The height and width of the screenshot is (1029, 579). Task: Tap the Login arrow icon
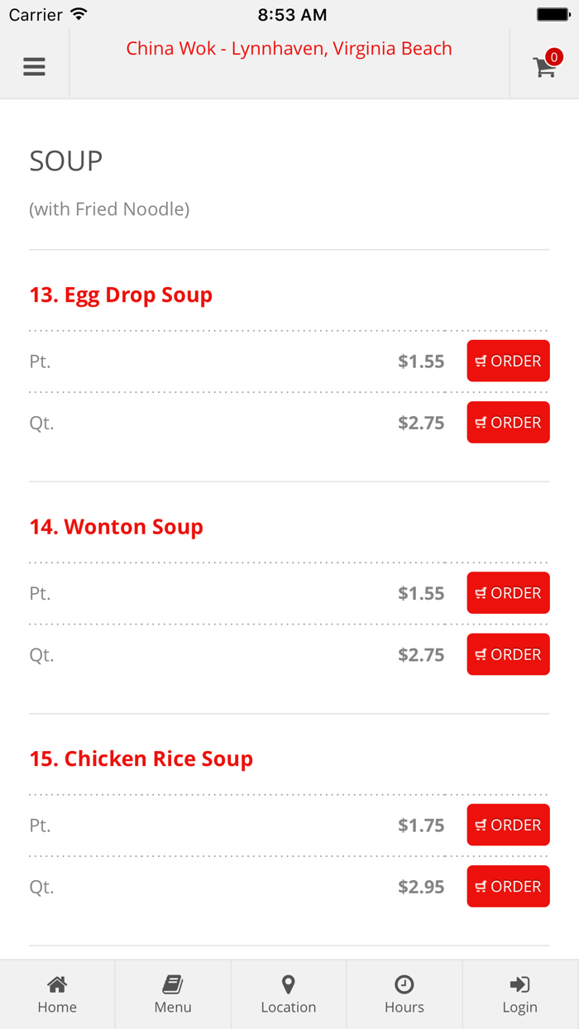[519, 984]
